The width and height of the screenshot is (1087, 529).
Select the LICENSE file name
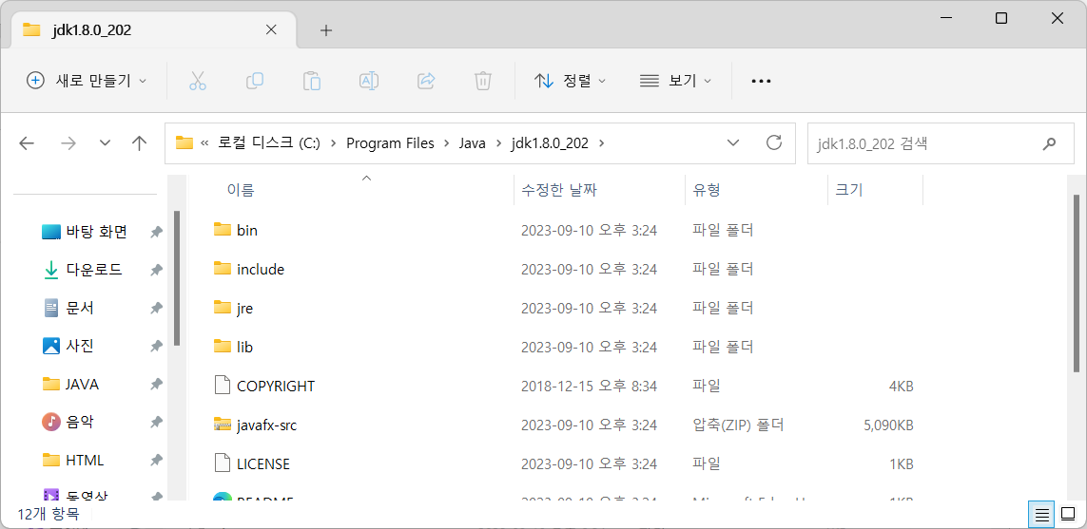[263, 463]
